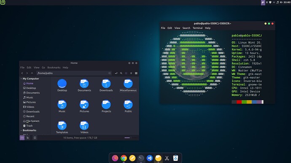Select the Public folder icon

128,104
